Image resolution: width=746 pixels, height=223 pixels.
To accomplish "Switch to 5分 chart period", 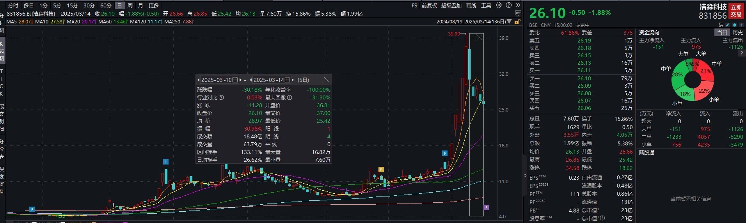I will coord(57,5).
